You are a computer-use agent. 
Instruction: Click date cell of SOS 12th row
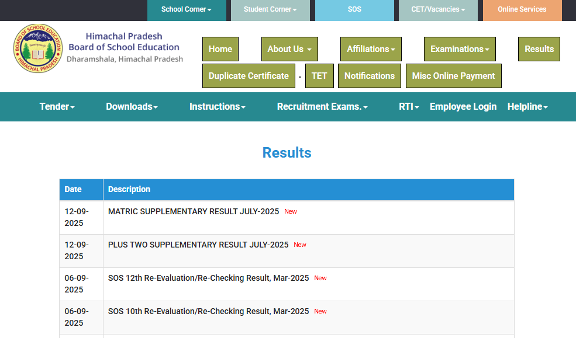(81, 284)
